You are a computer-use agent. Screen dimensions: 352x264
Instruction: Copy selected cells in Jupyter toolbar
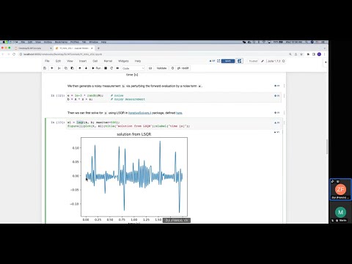point(66,68)
